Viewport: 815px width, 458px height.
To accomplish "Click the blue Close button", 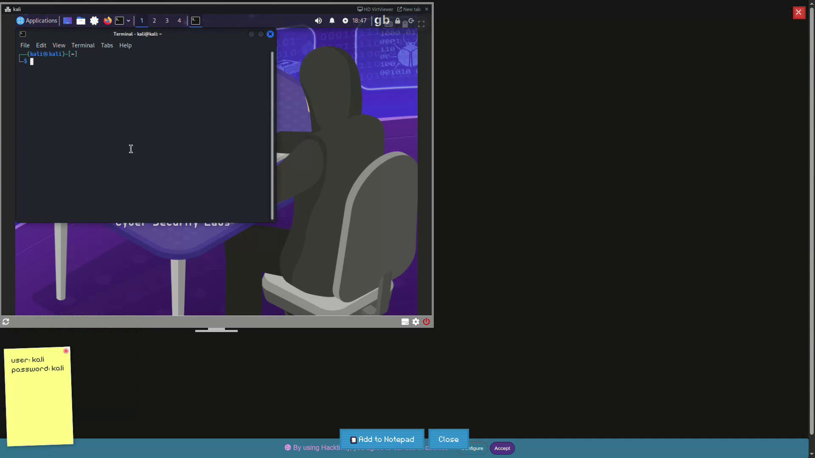I will click(449, 439).
